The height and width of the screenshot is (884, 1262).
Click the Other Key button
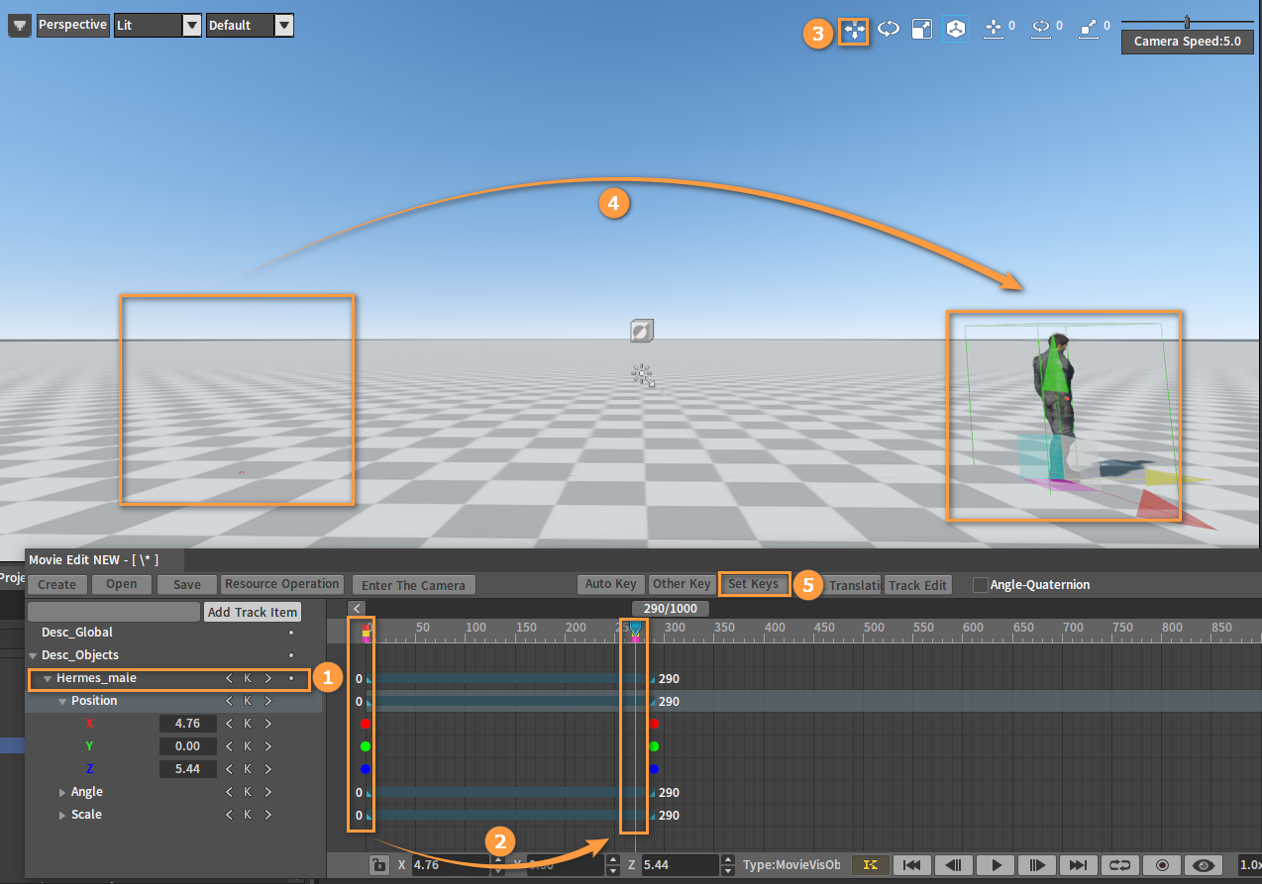[683, 584]
